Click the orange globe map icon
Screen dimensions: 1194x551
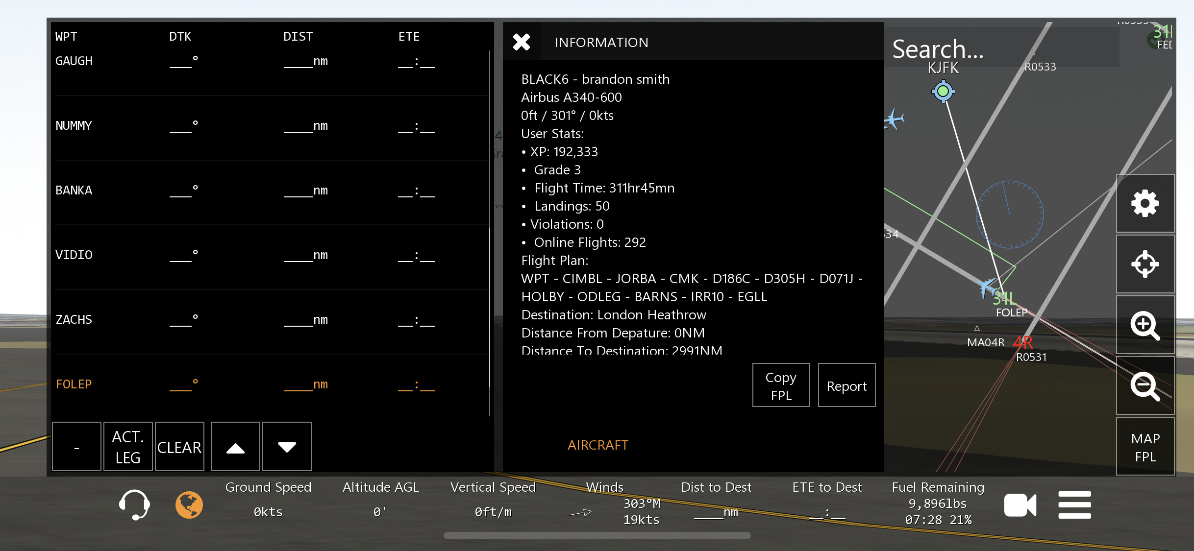189,504
